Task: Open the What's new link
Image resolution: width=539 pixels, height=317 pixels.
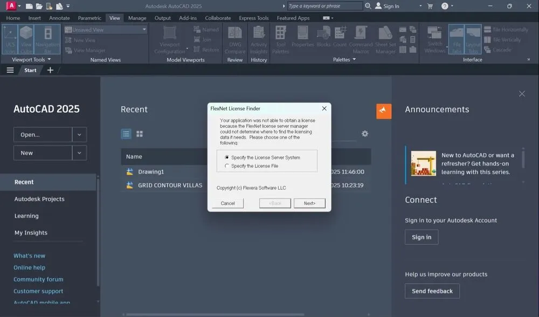Action: [x=29, y=256]
